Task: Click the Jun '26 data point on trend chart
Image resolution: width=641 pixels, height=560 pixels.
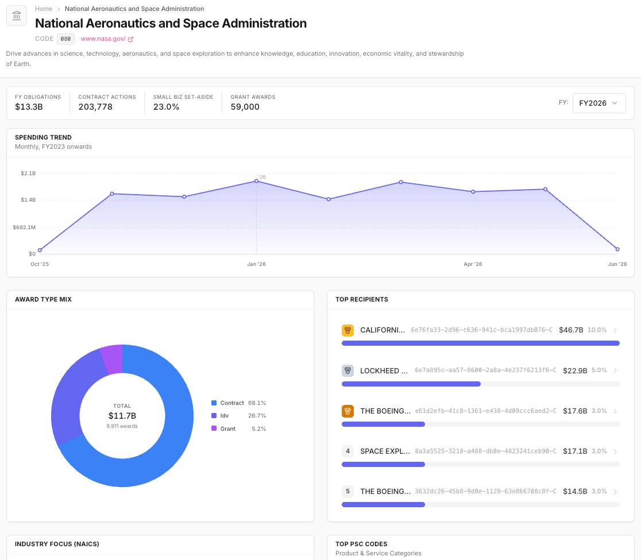Action: coord(617,249)
